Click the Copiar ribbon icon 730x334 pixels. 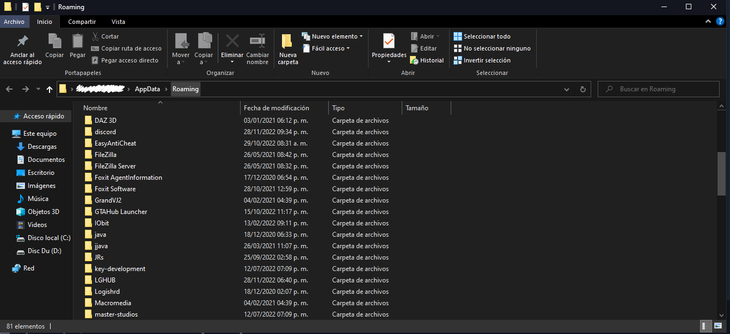(54, 41)
